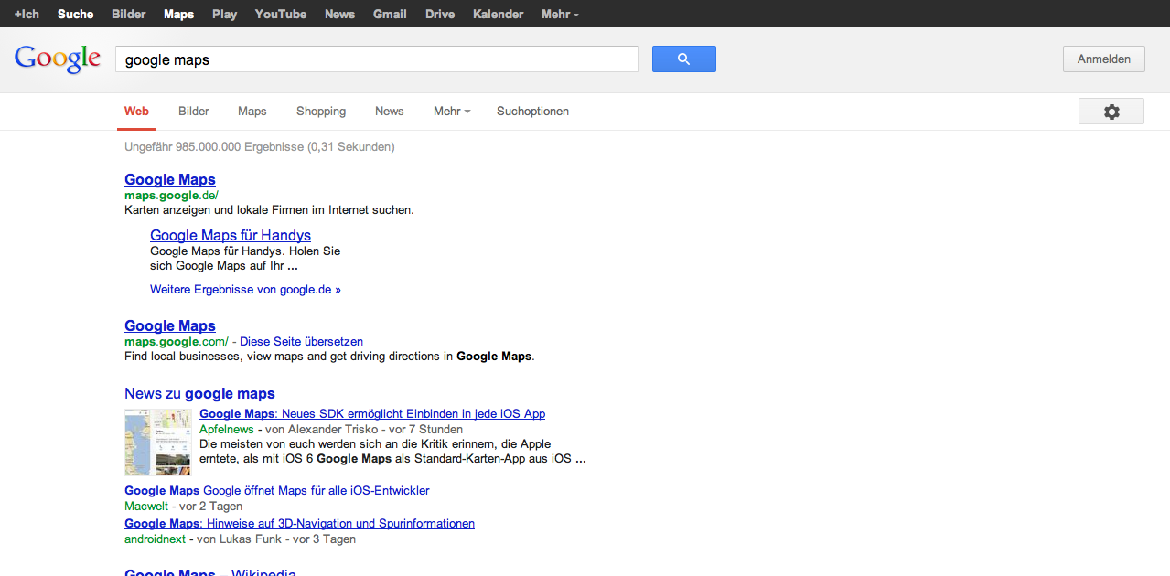Focus the search input field

tap(376, 59)
